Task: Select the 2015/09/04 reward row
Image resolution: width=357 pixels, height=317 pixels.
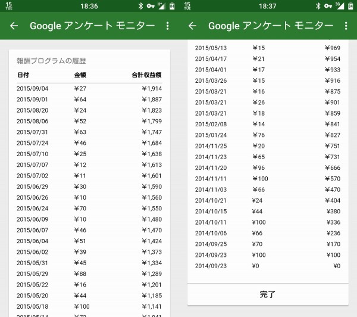Action: [89, 88]
